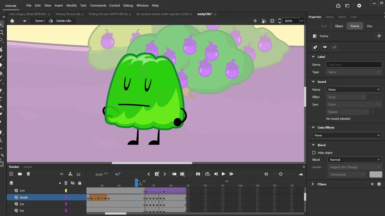Move the playhead at frame 70
Viewport: 385px width, 216px height.
coord(137,182)
